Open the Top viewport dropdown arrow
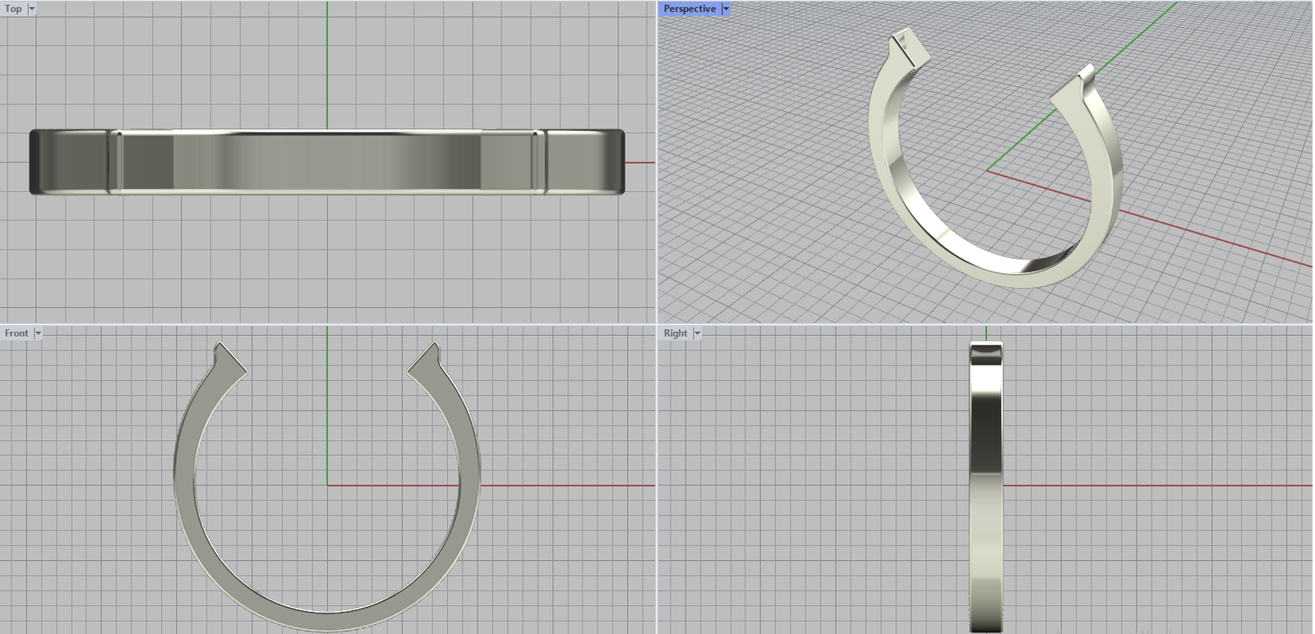The height and width of the screenshot is (634, 1315). [x=32, y=9]
